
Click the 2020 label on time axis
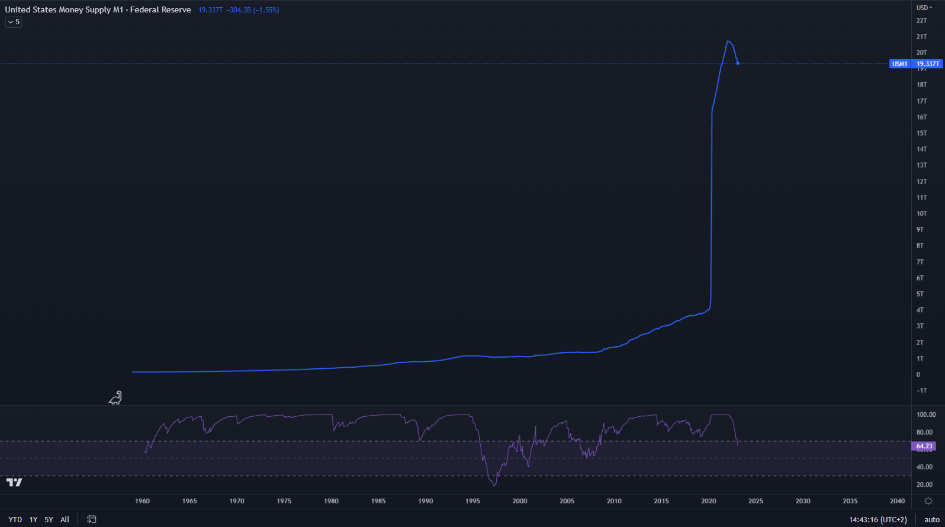708,501
